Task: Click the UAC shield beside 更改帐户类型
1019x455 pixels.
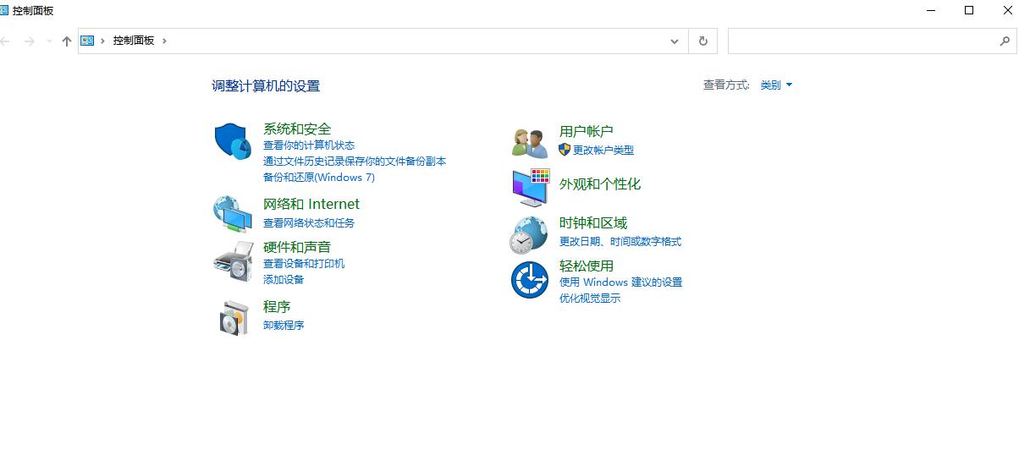Action: [x=565, y=150]
